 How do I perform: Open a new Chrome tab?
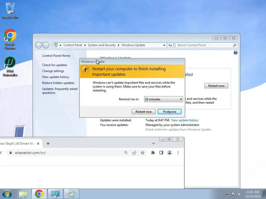(x=48, y=144)
